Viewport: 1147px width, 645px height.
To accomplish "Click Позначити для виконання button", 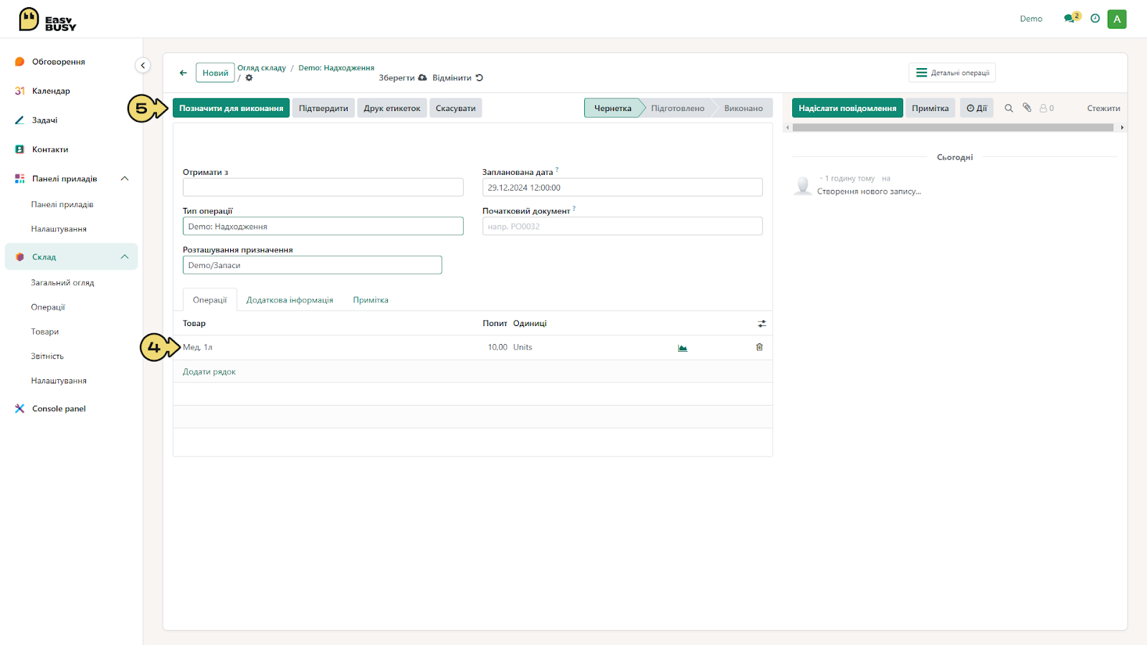I will point(231,108).
